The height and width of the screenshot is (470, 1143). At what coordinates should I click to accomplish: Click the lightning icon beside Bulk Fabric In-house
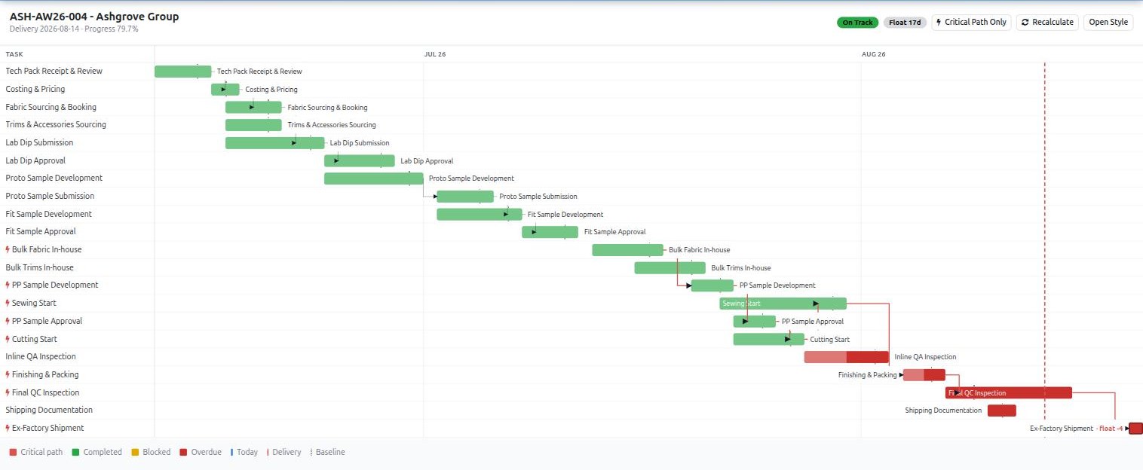point(8,249)
